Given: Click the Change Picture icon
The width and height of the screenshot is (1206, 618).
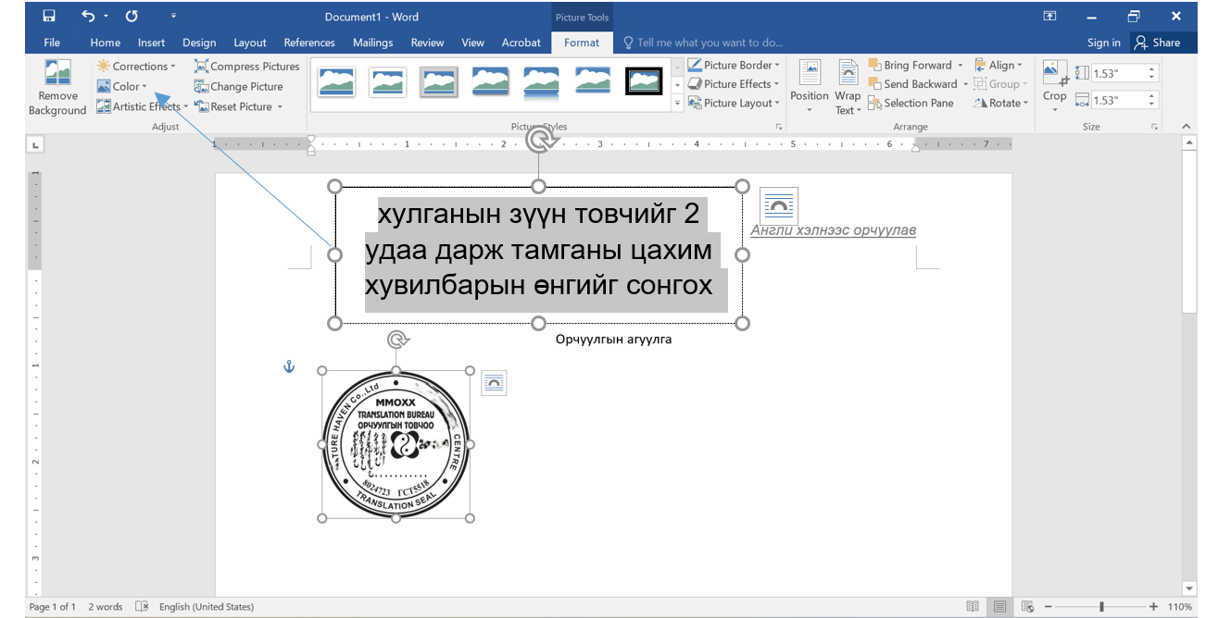Looking at the screenshot, I should (201, 87).
